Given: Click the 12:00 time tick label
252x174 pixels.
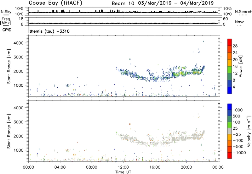Looking at the screenshot, I should 123,167.
